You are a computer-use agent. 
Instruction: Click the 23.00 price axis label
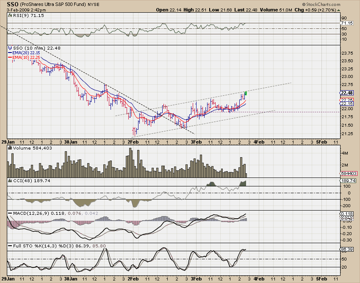click(x=347, y=77)
